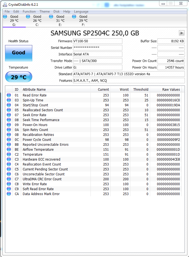Click the Firmware field VT100-50
This screenshot has height=257, width=189.
[x=97, y=41]
